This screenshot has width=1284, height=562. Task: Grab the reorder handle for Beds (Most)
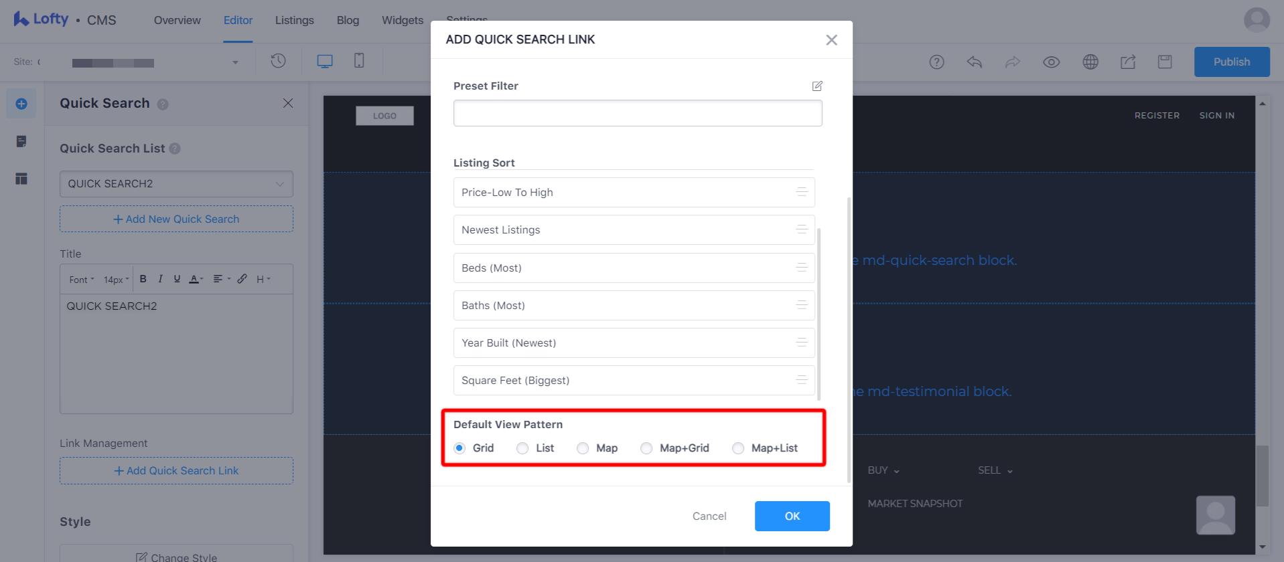coord(801,268)
